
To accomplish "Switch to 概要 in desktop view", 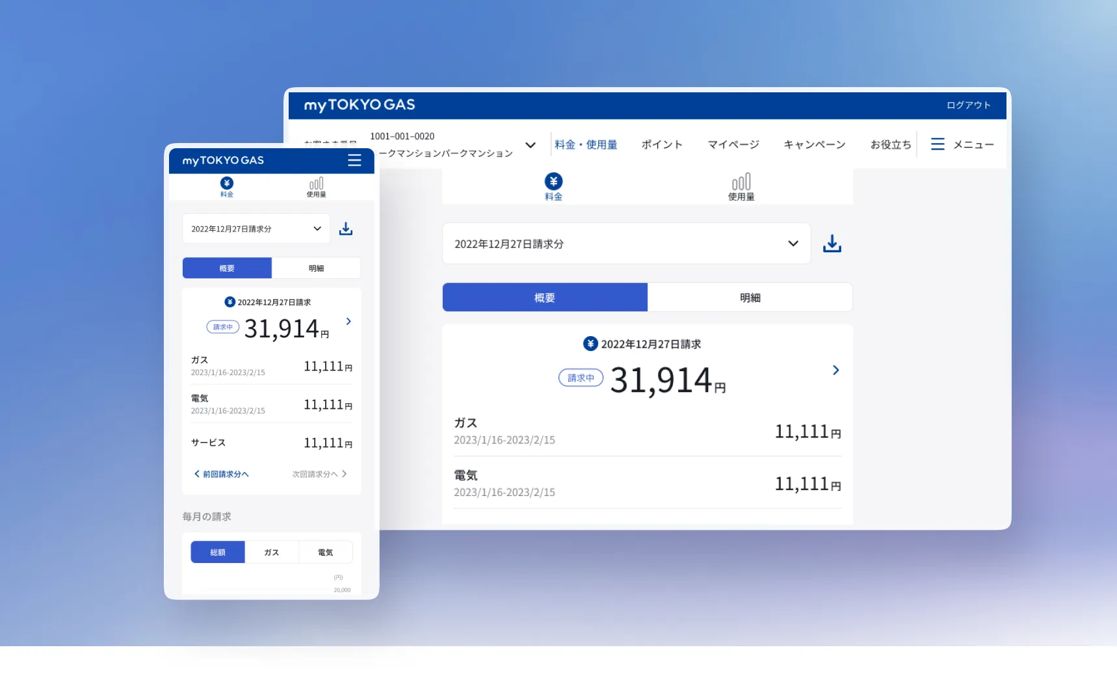I will (545, 298).
